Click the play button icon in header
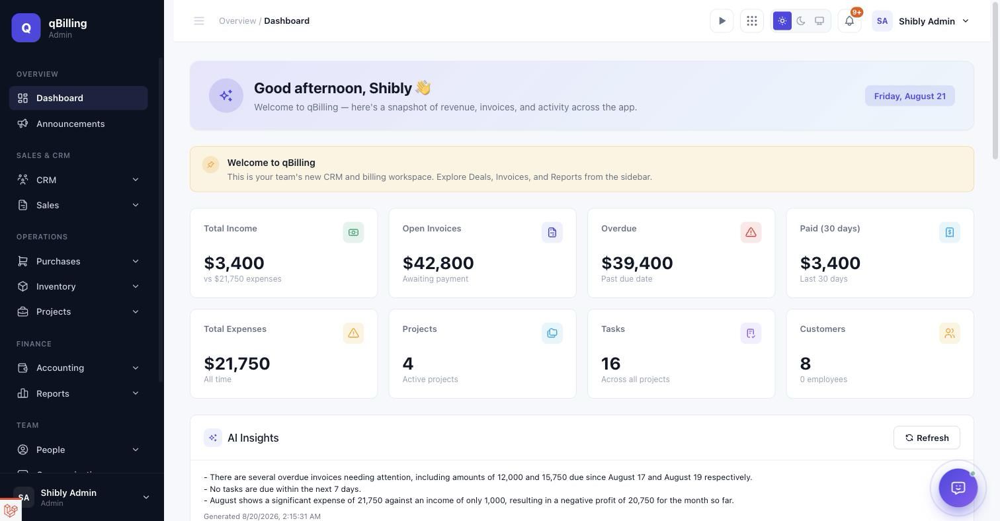 click(722, 21)
